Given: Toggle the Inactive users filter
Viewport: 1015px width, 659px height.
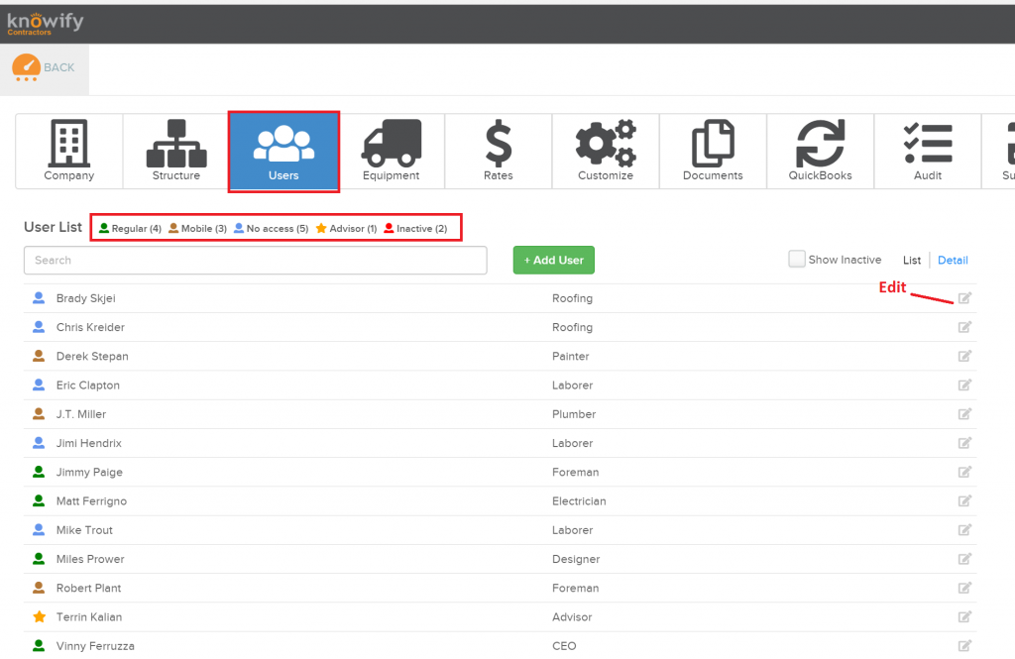Looking at the screenshot, I should pyautogui.click(x=417, y=227).
